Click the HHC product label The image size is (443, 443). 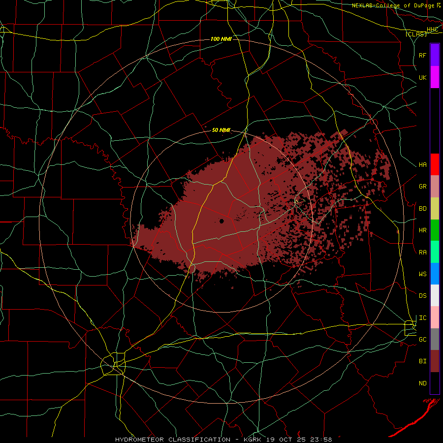point(433,29)
